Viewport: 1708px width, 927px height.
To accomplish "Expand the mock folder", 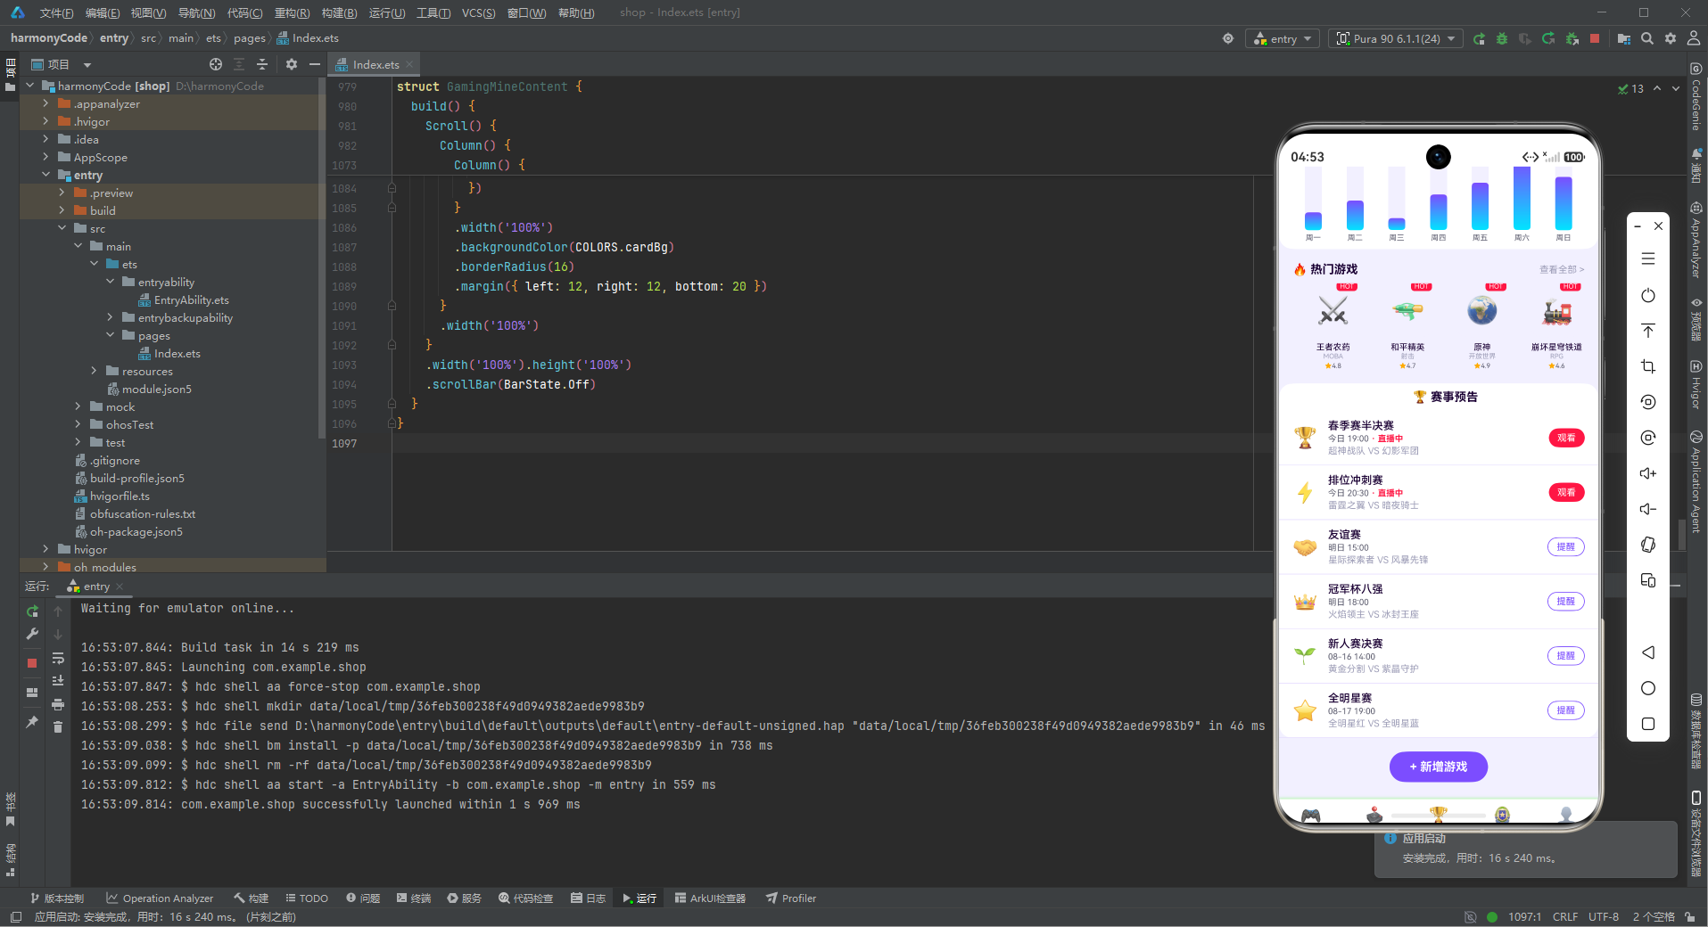I will click(78, 406).
